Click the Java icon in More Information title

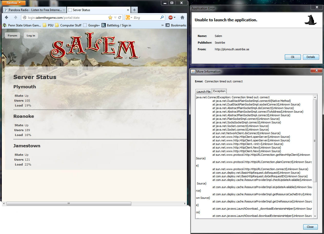(193, 71)
